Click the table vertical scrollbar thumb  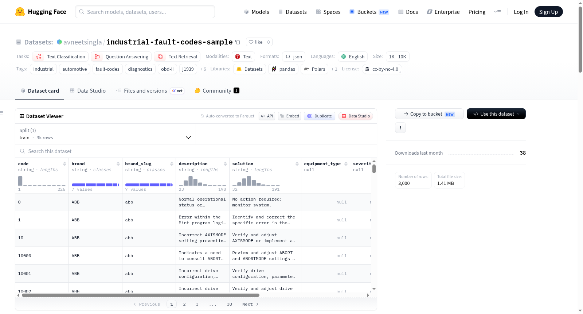click(374, 169)
